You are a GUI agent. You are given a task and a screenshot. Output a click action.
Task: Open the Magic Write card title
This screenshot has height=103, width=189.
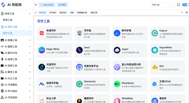pyautogui.click(x=53, y=49)
